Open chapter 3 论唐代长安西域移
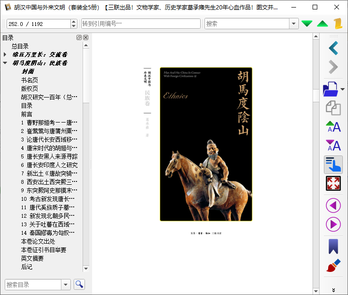This screenshot has width=348, height=295. click(x=49, y=139)
